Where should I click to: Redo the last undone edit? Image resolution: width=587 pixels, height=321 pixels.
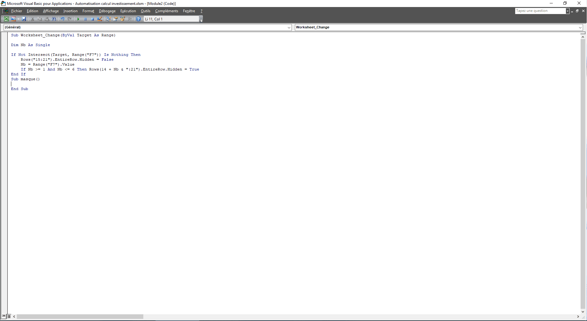point(70,19)
